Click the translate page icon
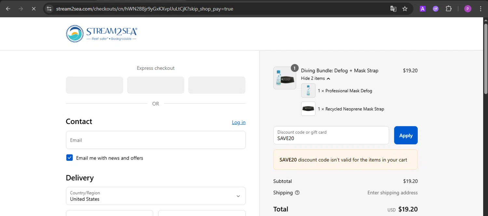 pyautogui.click(x=393, y=9)
